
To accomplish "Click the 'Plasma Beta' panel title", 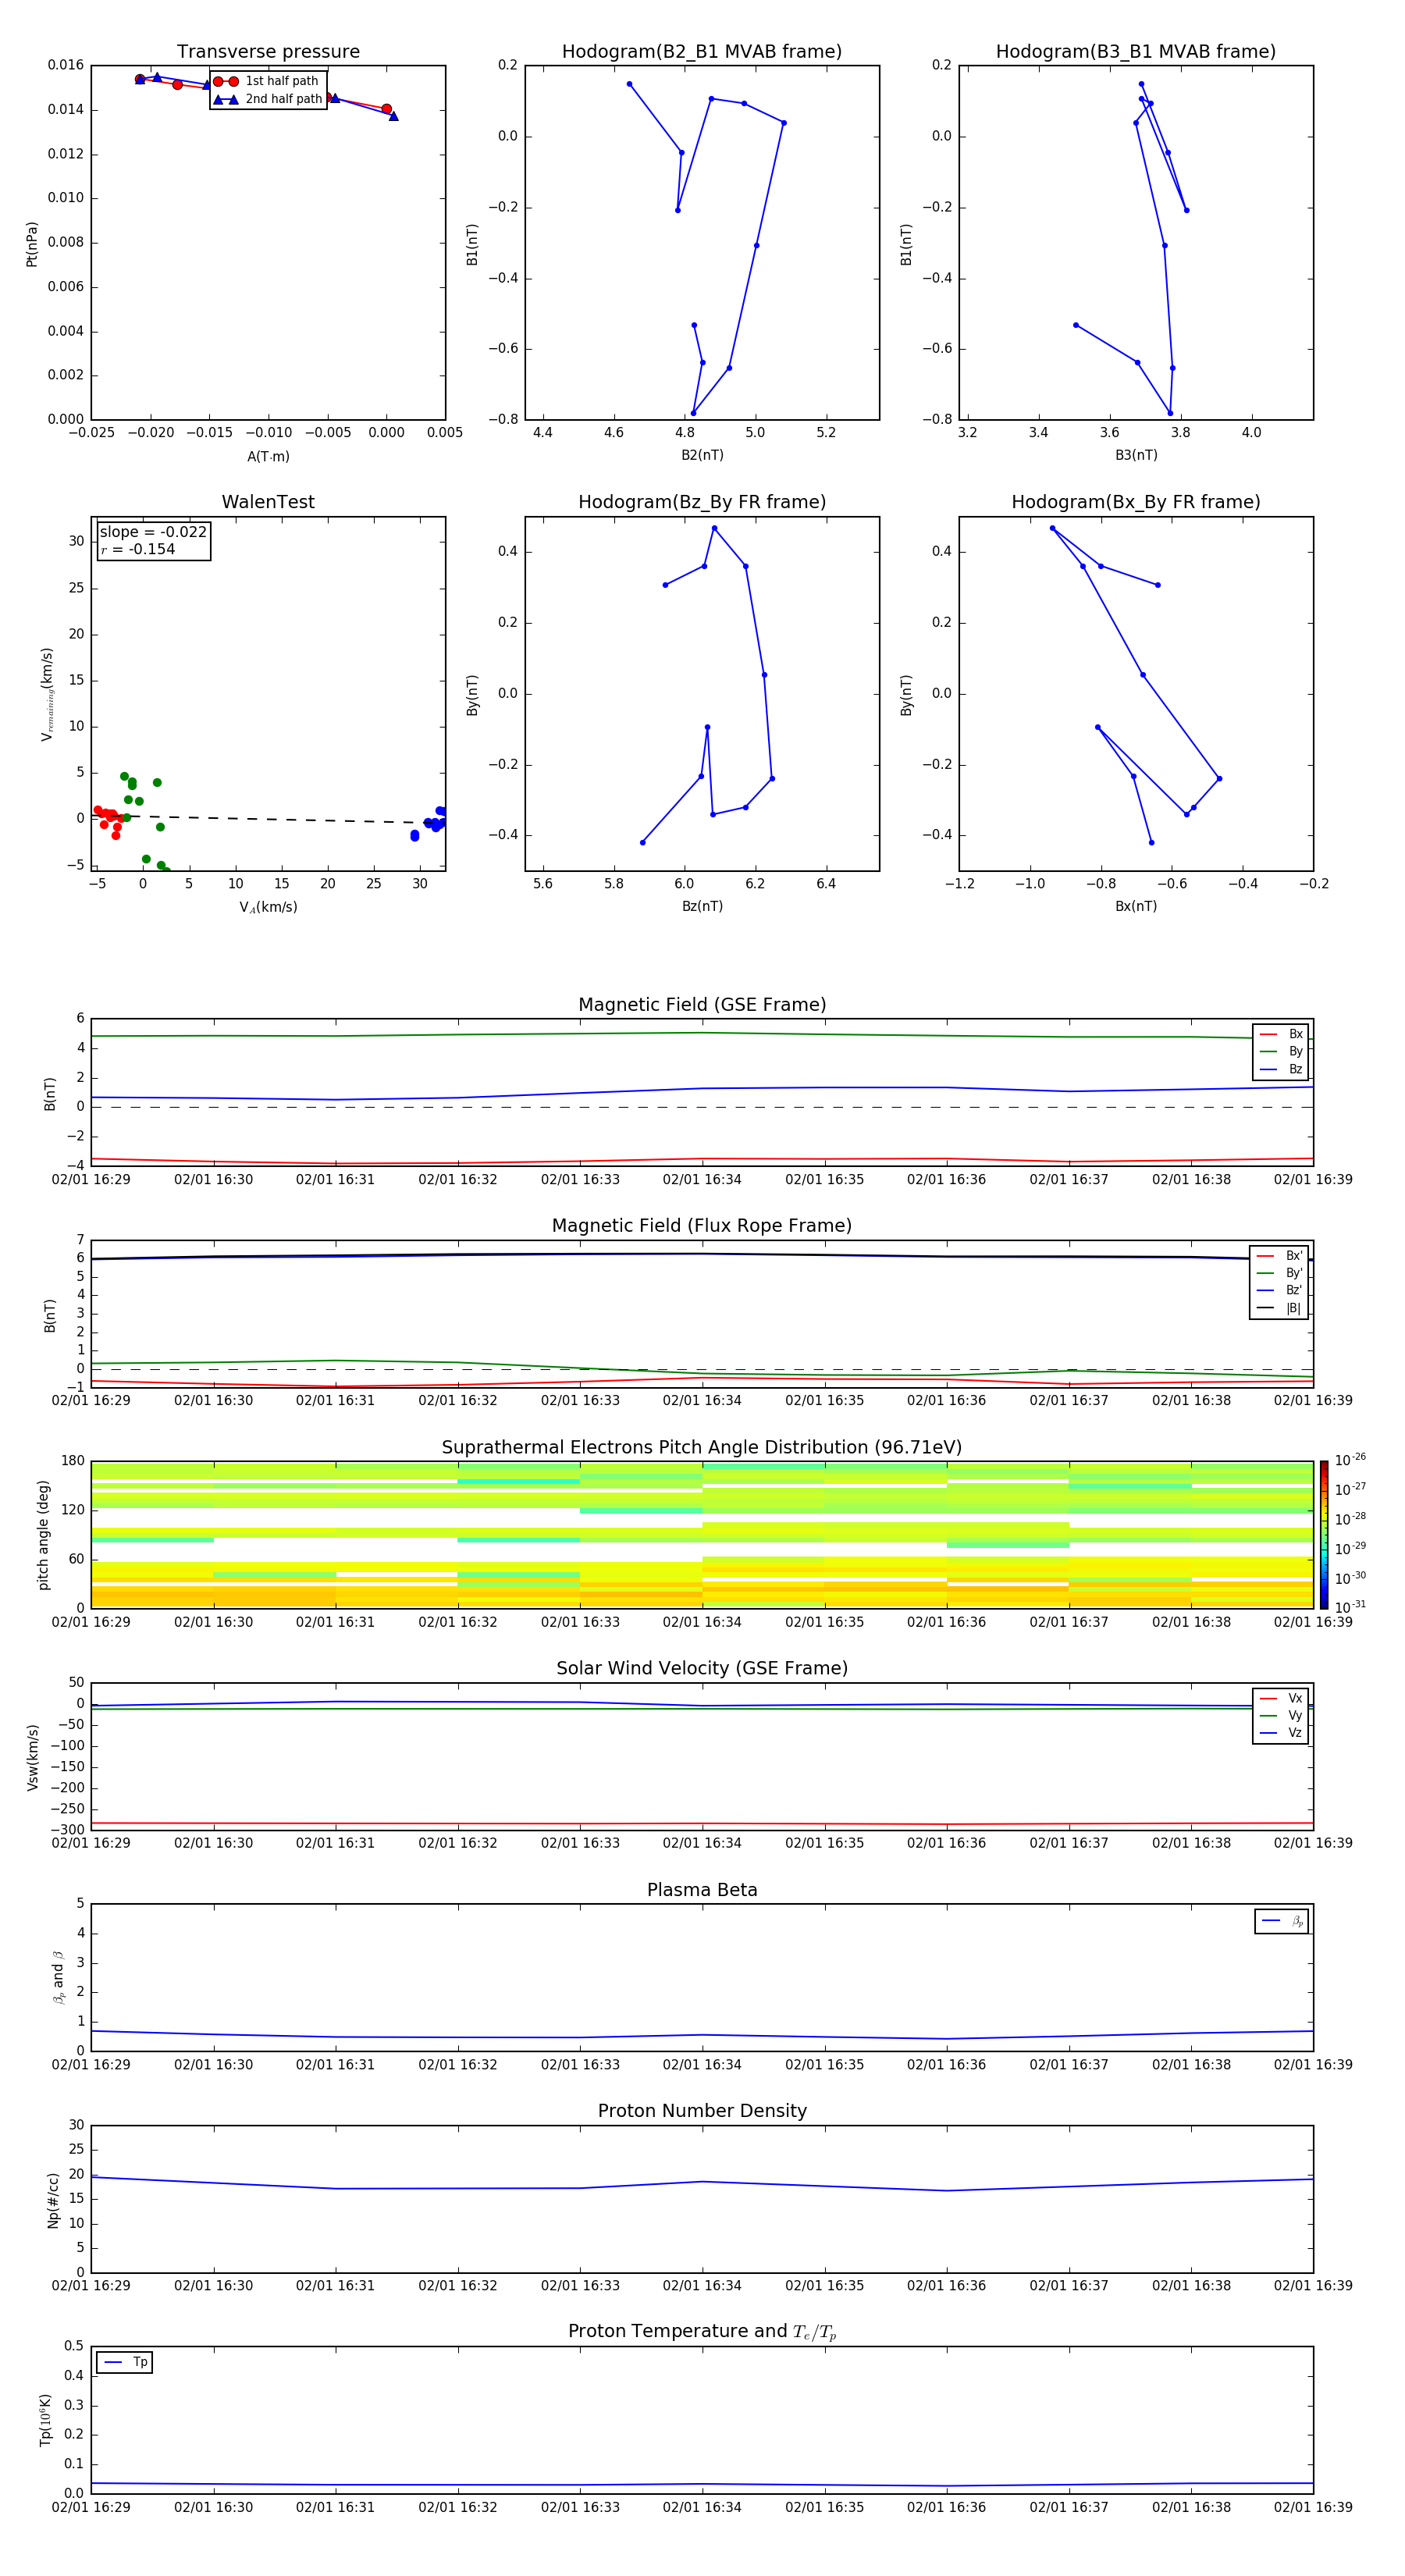I will (x=702, y=1890).
